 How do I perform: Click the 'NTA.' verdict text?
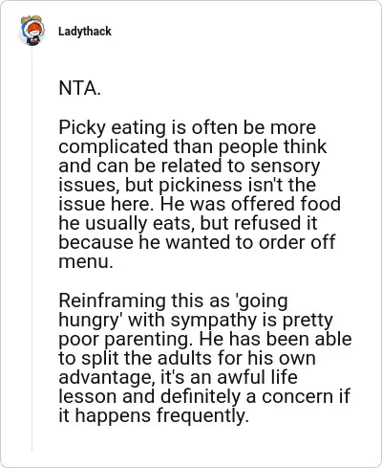(x=79, y=88)
